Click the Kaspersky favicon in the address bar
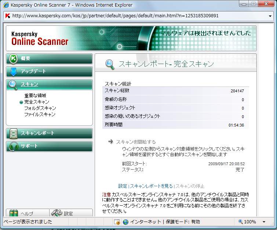This screenshot has height=230, width=277. [x=7, y=16]
